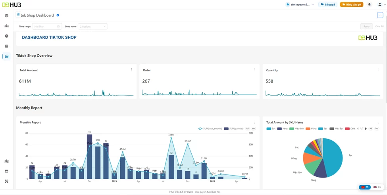Open the layers icon in left sidebar

tap(6, 15)
